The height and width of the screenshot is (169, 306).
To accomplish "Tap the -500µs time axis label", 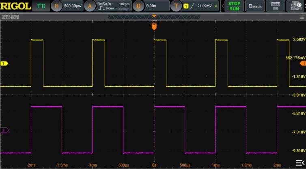I will [x=123, y=165].
